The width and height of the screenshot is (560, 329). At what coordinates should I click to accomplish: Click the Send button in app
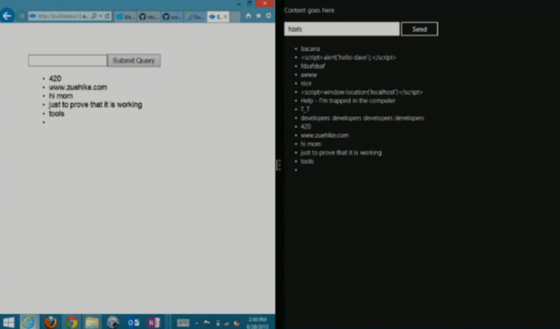coord(419,29)
